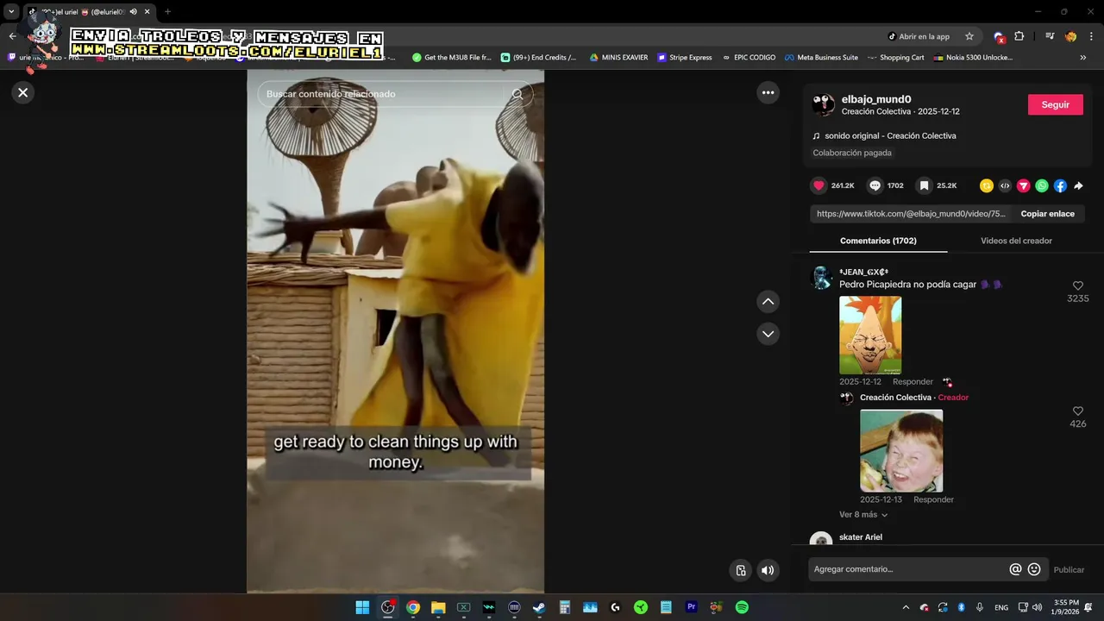
Task: Show hidden system tray icons chevron
Action: point(906,607)
